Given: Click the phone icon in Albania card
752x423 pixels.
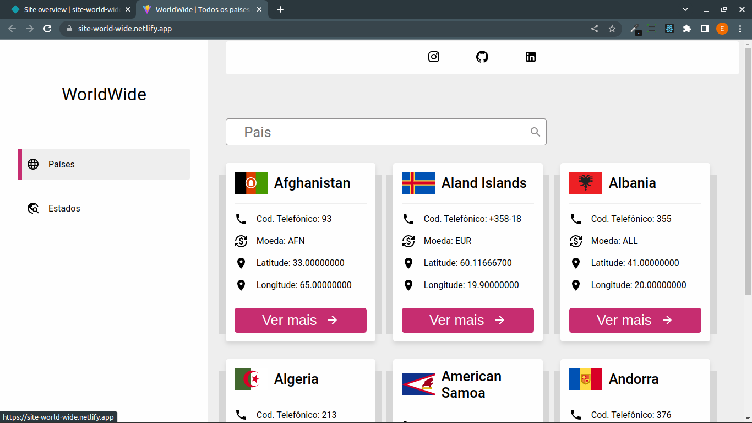Looking at the screenshot, I should point(576,219).
